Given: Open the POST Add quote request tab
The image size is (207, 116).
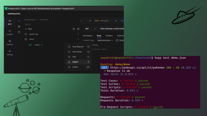Looking at the screenshot, I should tap(102, 21).
